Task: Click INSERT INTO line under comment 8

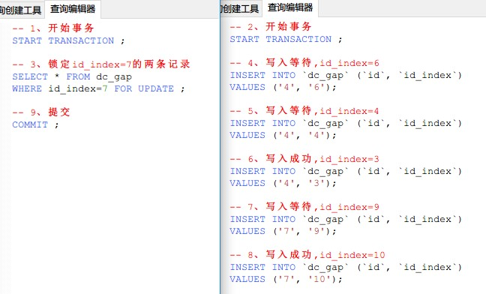Action: coord(346,267)
